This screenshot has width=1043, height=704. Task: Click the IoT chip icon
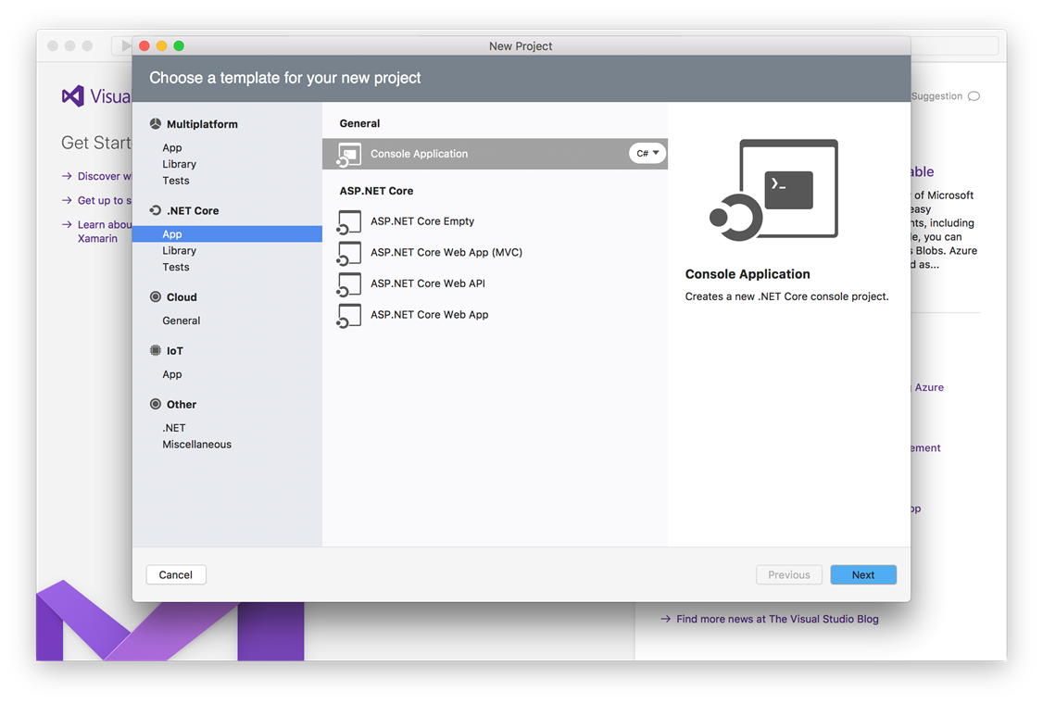point(156,351)
